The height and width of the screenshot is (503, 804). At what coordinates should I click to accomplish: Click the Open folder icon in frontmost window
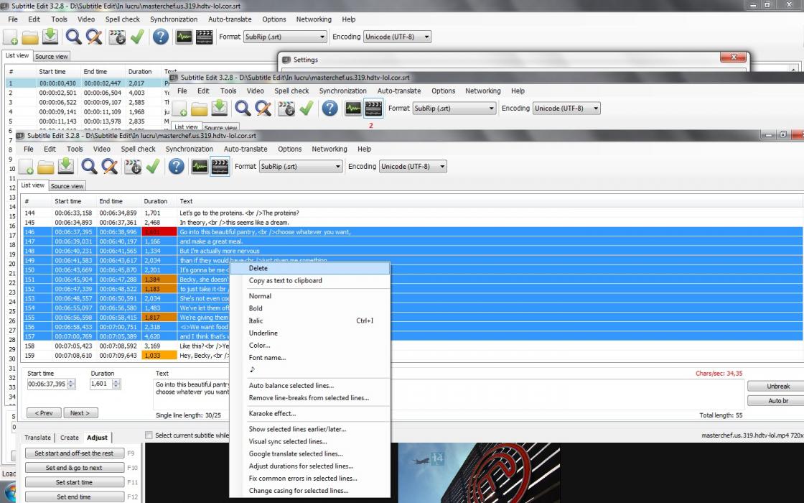pos(46,167)
